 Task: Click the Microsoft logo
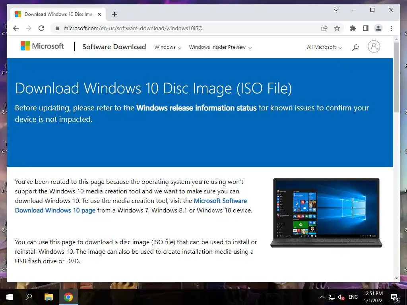point(42,46)
